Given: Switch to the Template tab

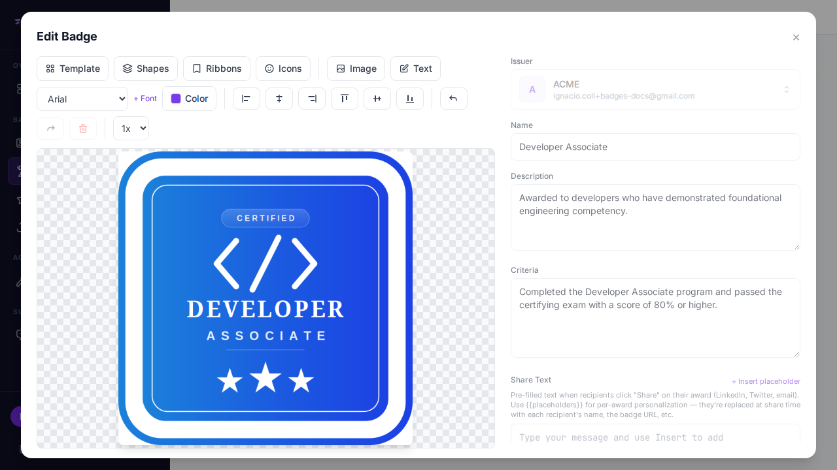Looking at the screenshot, I should click(x=73, y=68).
